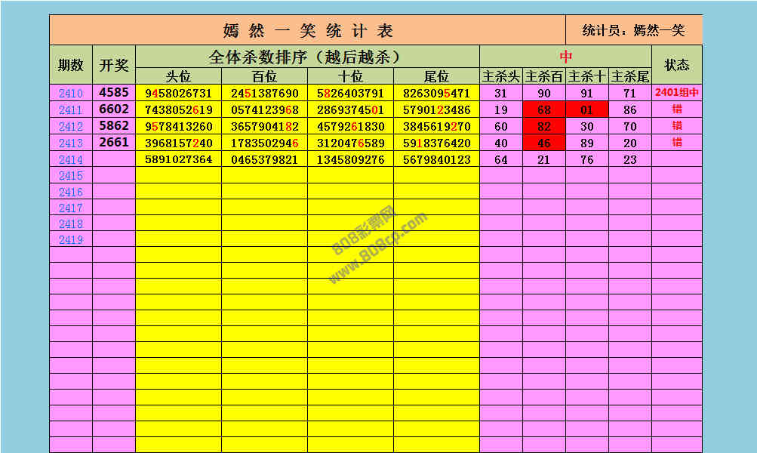Select the 十位 column header
Viewport: 757px width, 453px height.
tap(351, 76)
